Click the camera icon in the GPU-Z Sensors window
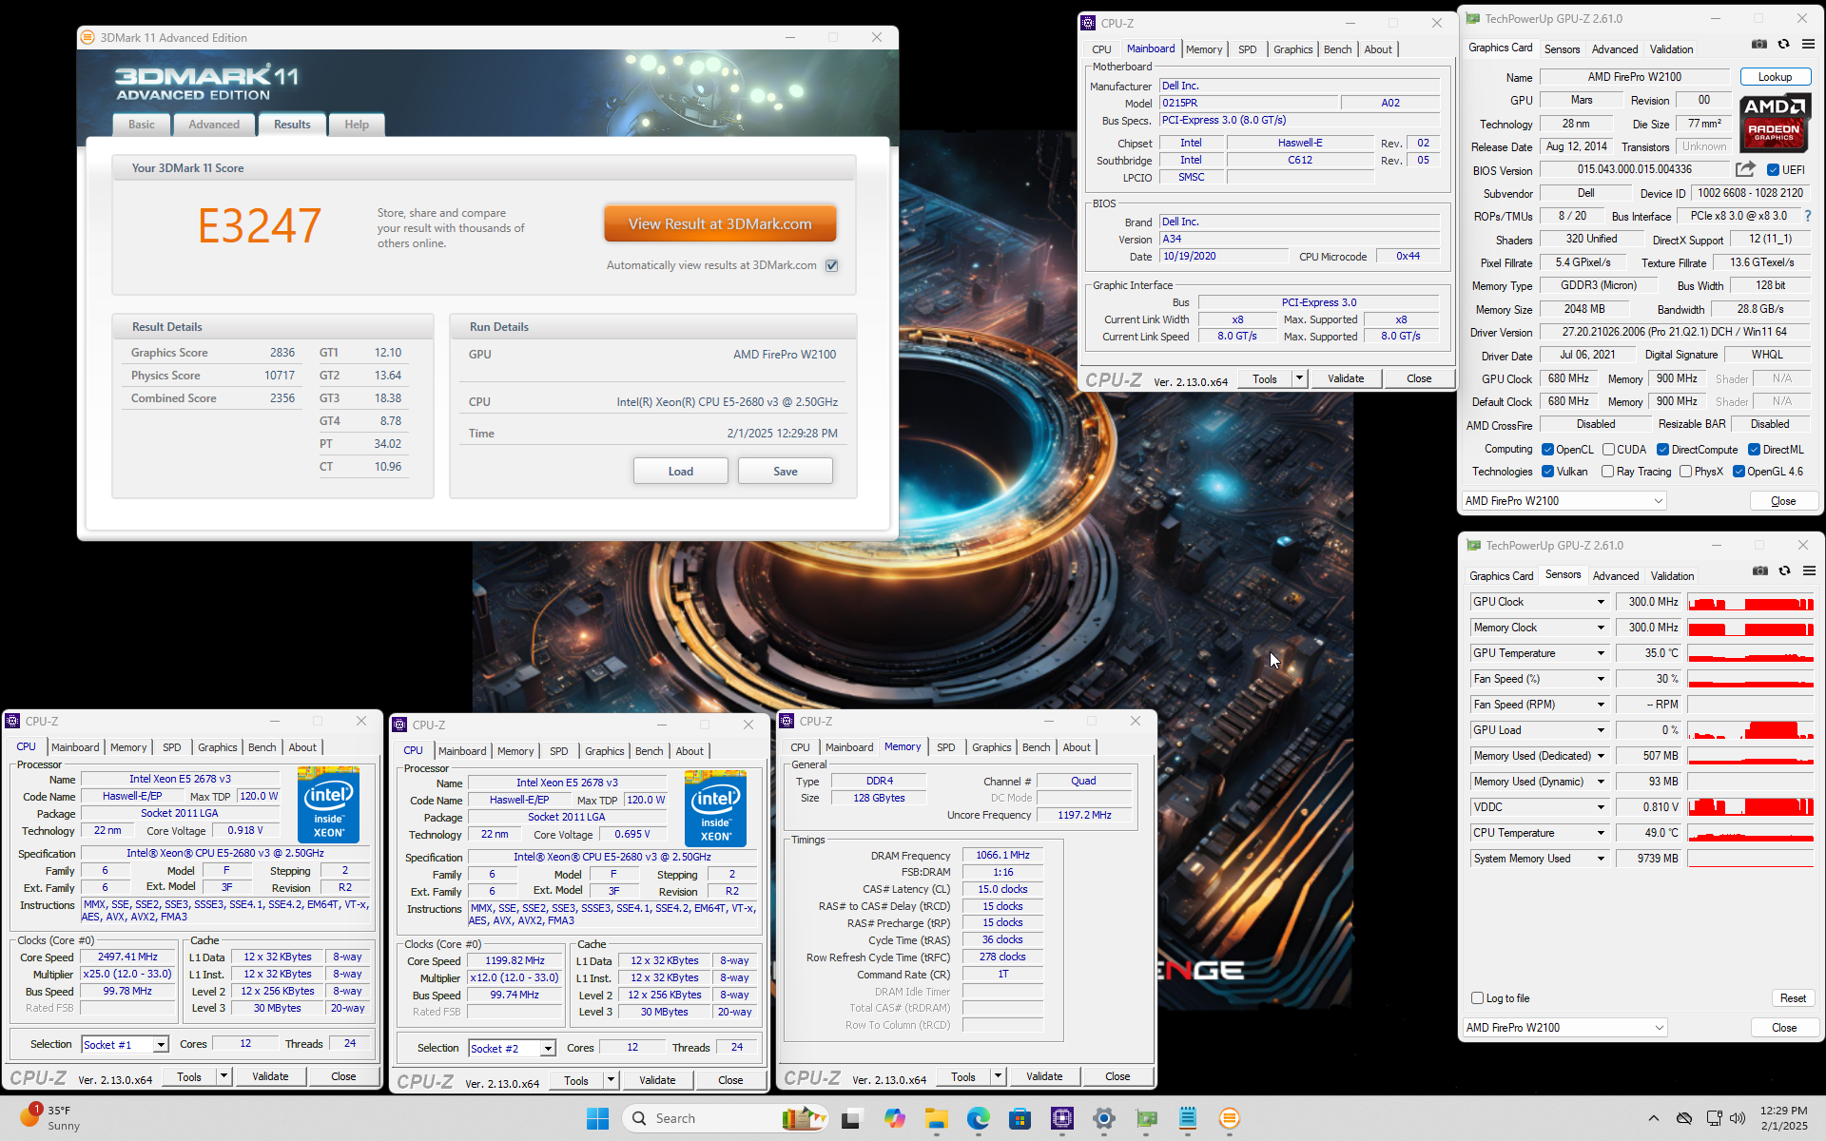 tap(1760, 570)
